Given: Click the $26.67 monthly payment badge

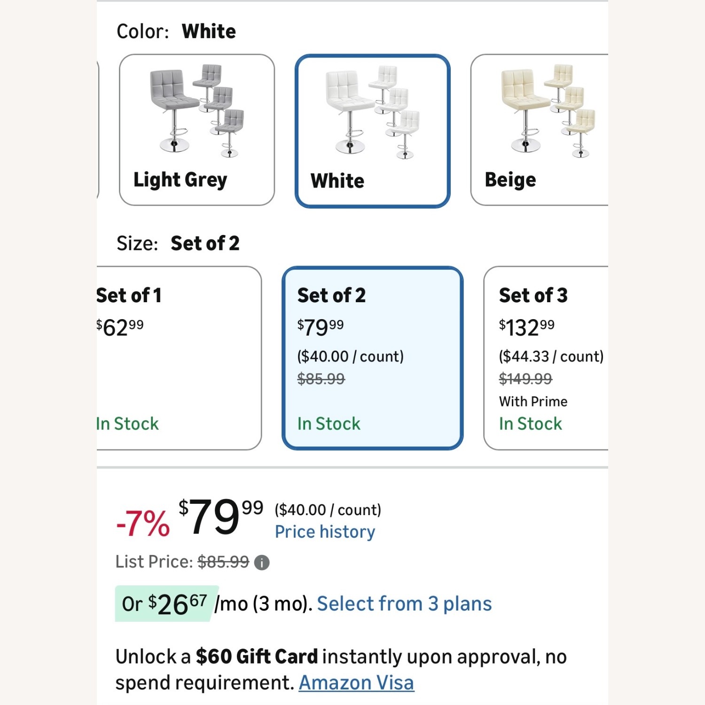Looking at the screenshot, I should (165, 604).
